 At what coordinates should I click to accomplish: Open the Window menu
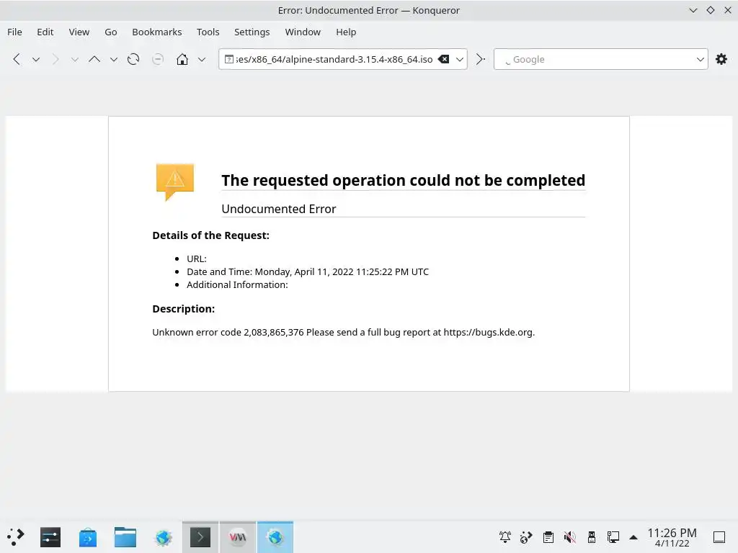click(303, 32)
